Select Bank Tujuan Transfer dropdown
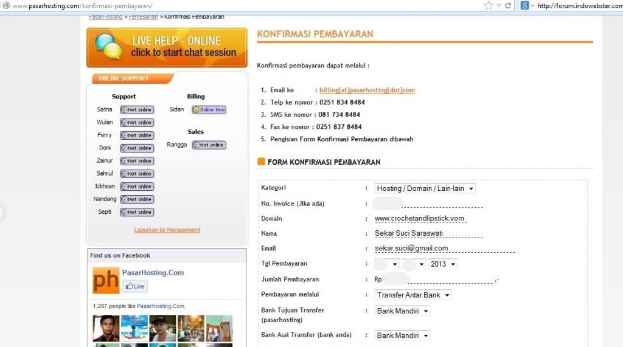This screenshot has width=623, height=347. click(402, 311)
